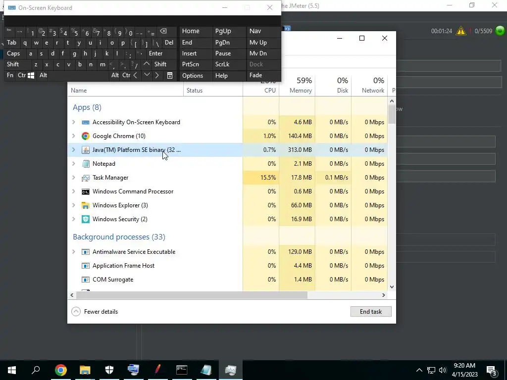Image resolution: width=507 pixels, height=380 pixels.
Task: Click the JMeter warning triangle icon
Action: click(x=461, y=31)
